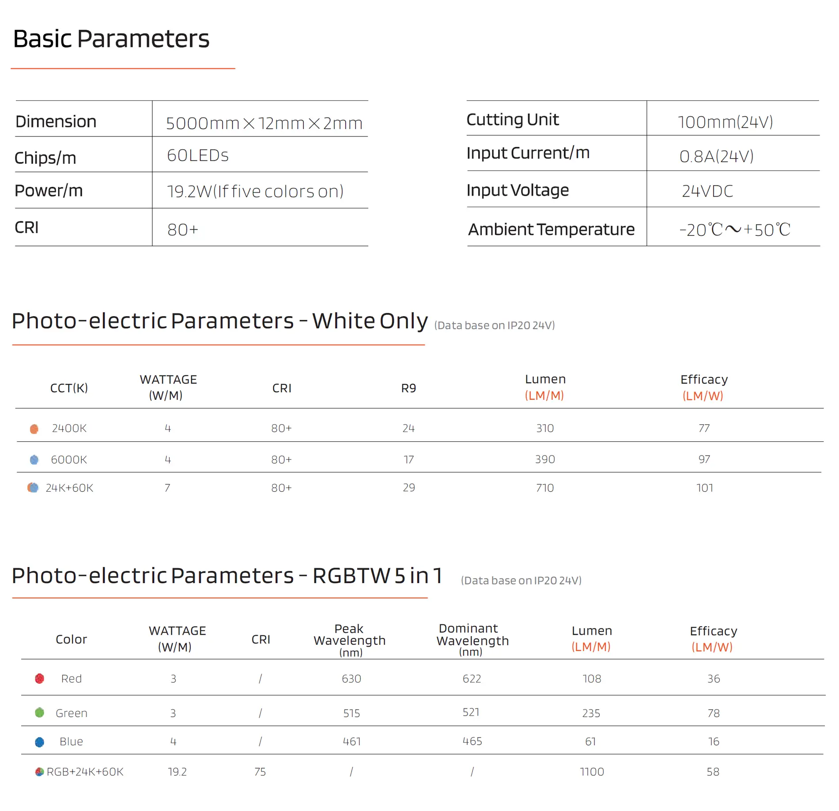Viewport: 839px width, 811px height.
Task: Select the Red row label
Action: pos(72,679)
